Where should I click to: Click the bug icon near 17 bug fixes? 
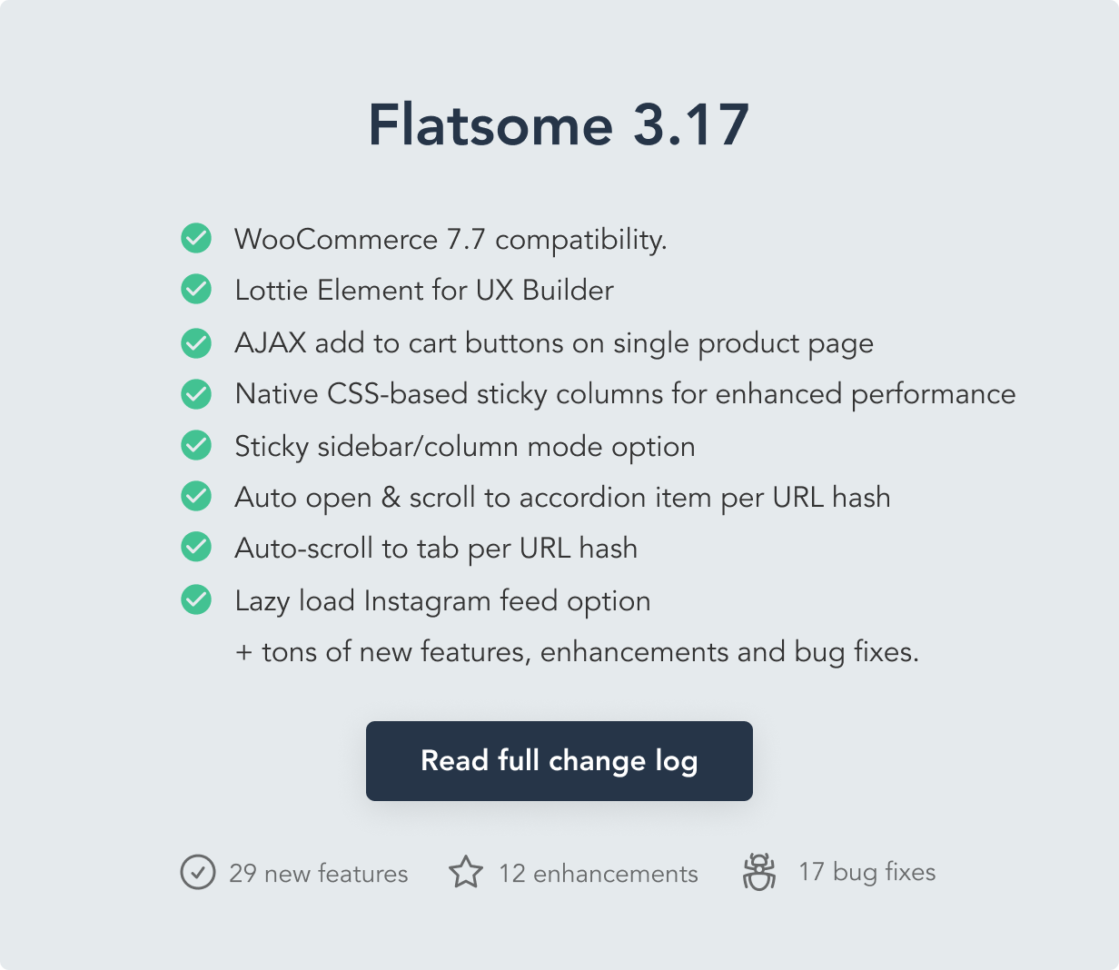(x=758, y=872)
